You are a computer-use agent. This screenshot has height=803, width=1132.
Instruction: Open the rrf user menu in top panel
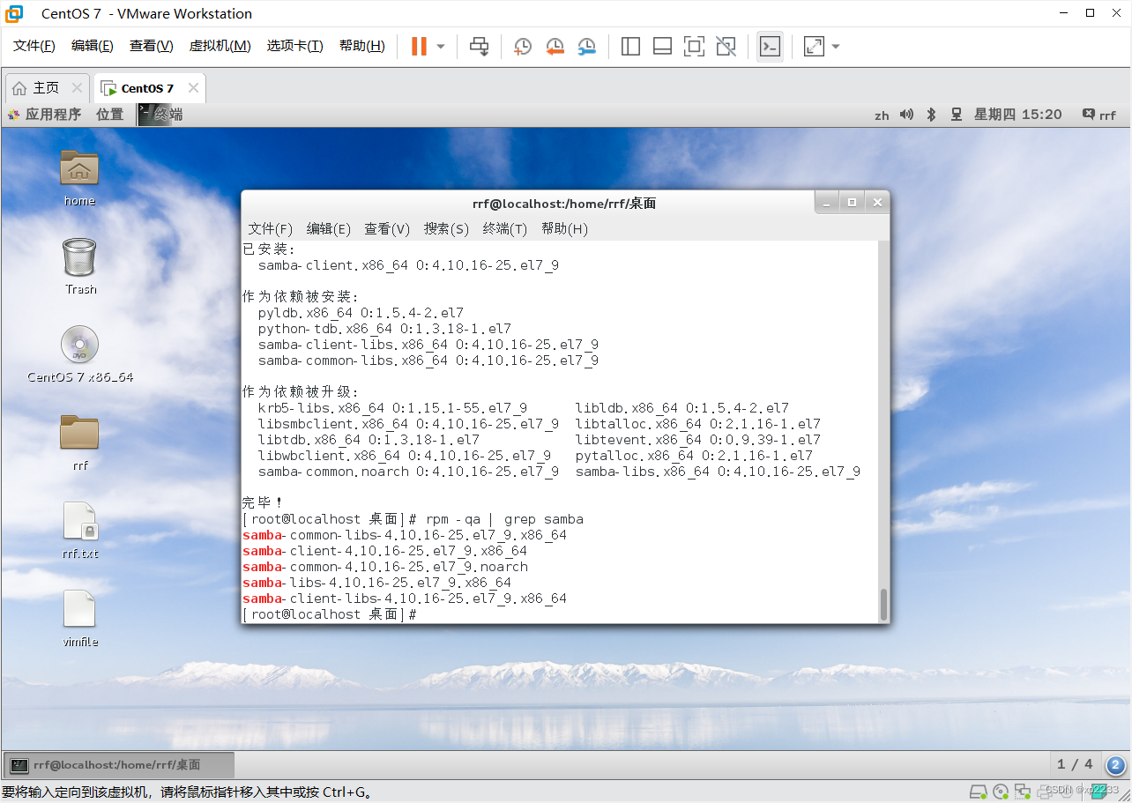(1099, 115)
